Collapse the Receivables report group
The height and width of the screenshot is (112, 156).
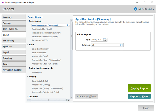pyautogui.click(x=27, y=21)
